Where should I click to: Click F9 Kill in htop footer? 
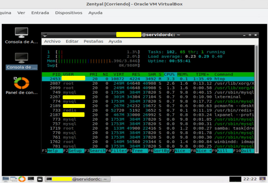222,151
